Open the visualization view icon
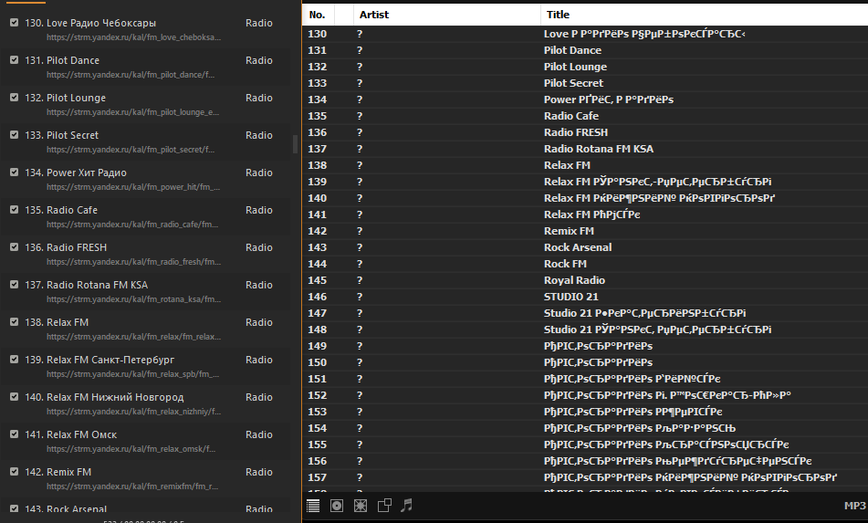This screenshot has height=523, width=868. [x=361, y=506]
